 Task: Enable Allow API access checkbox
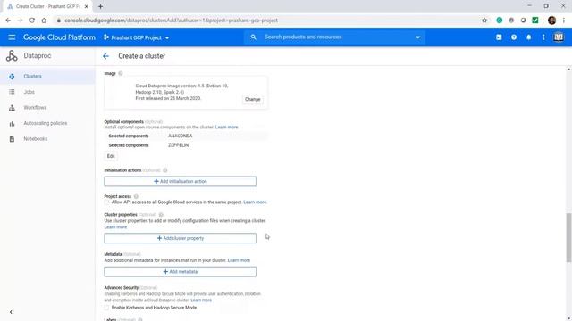click(107, 202)
